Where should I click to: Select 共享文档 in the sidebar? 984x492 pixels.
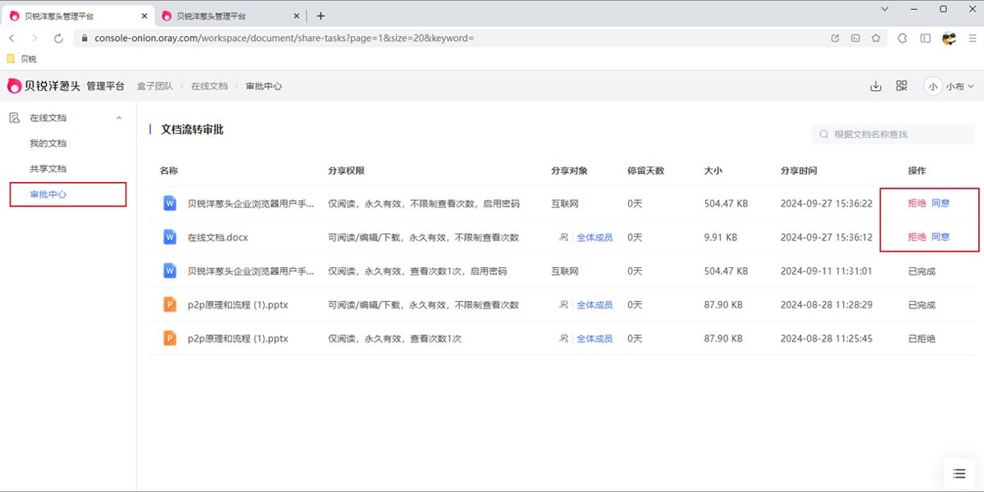tap(48, 169)
